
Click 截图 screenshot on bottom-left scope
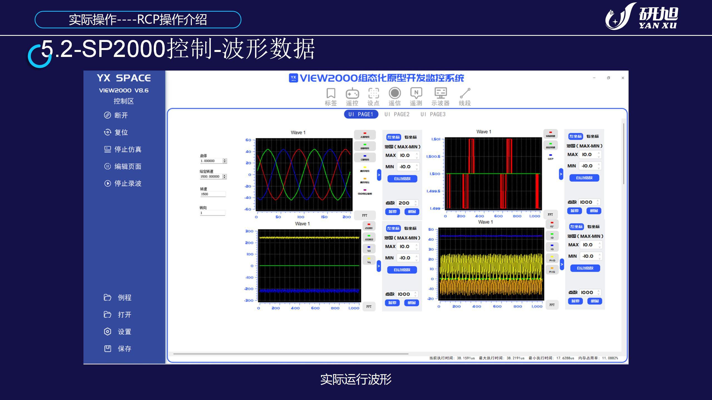(x=412, y=303)
